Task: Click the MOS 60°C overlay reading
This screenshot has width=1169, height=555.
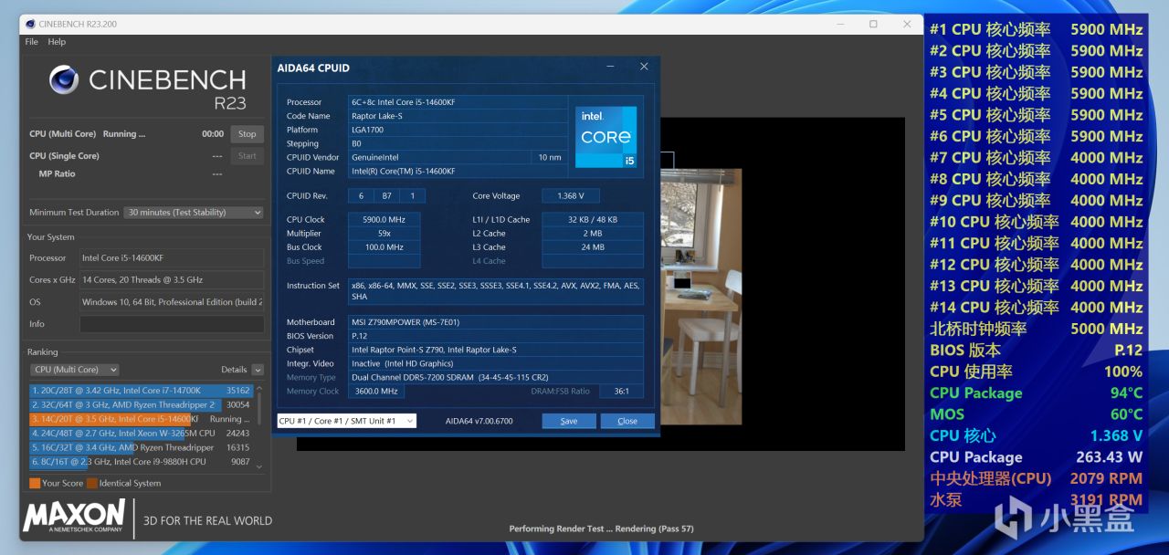Action: (x=1037, y=414)
